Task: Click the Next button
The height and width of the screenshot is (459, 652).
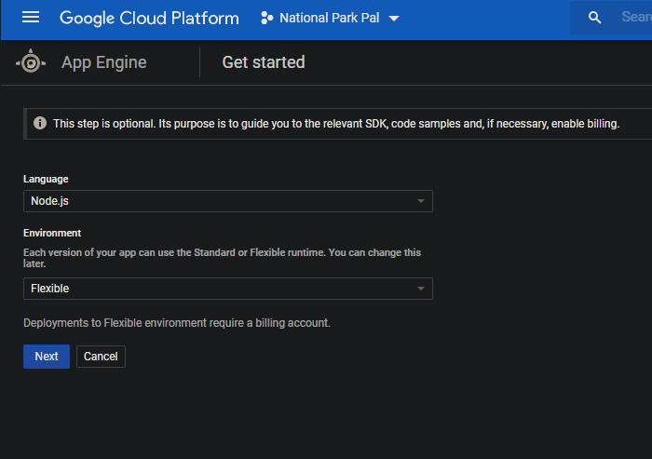Action: coord(47,357)
